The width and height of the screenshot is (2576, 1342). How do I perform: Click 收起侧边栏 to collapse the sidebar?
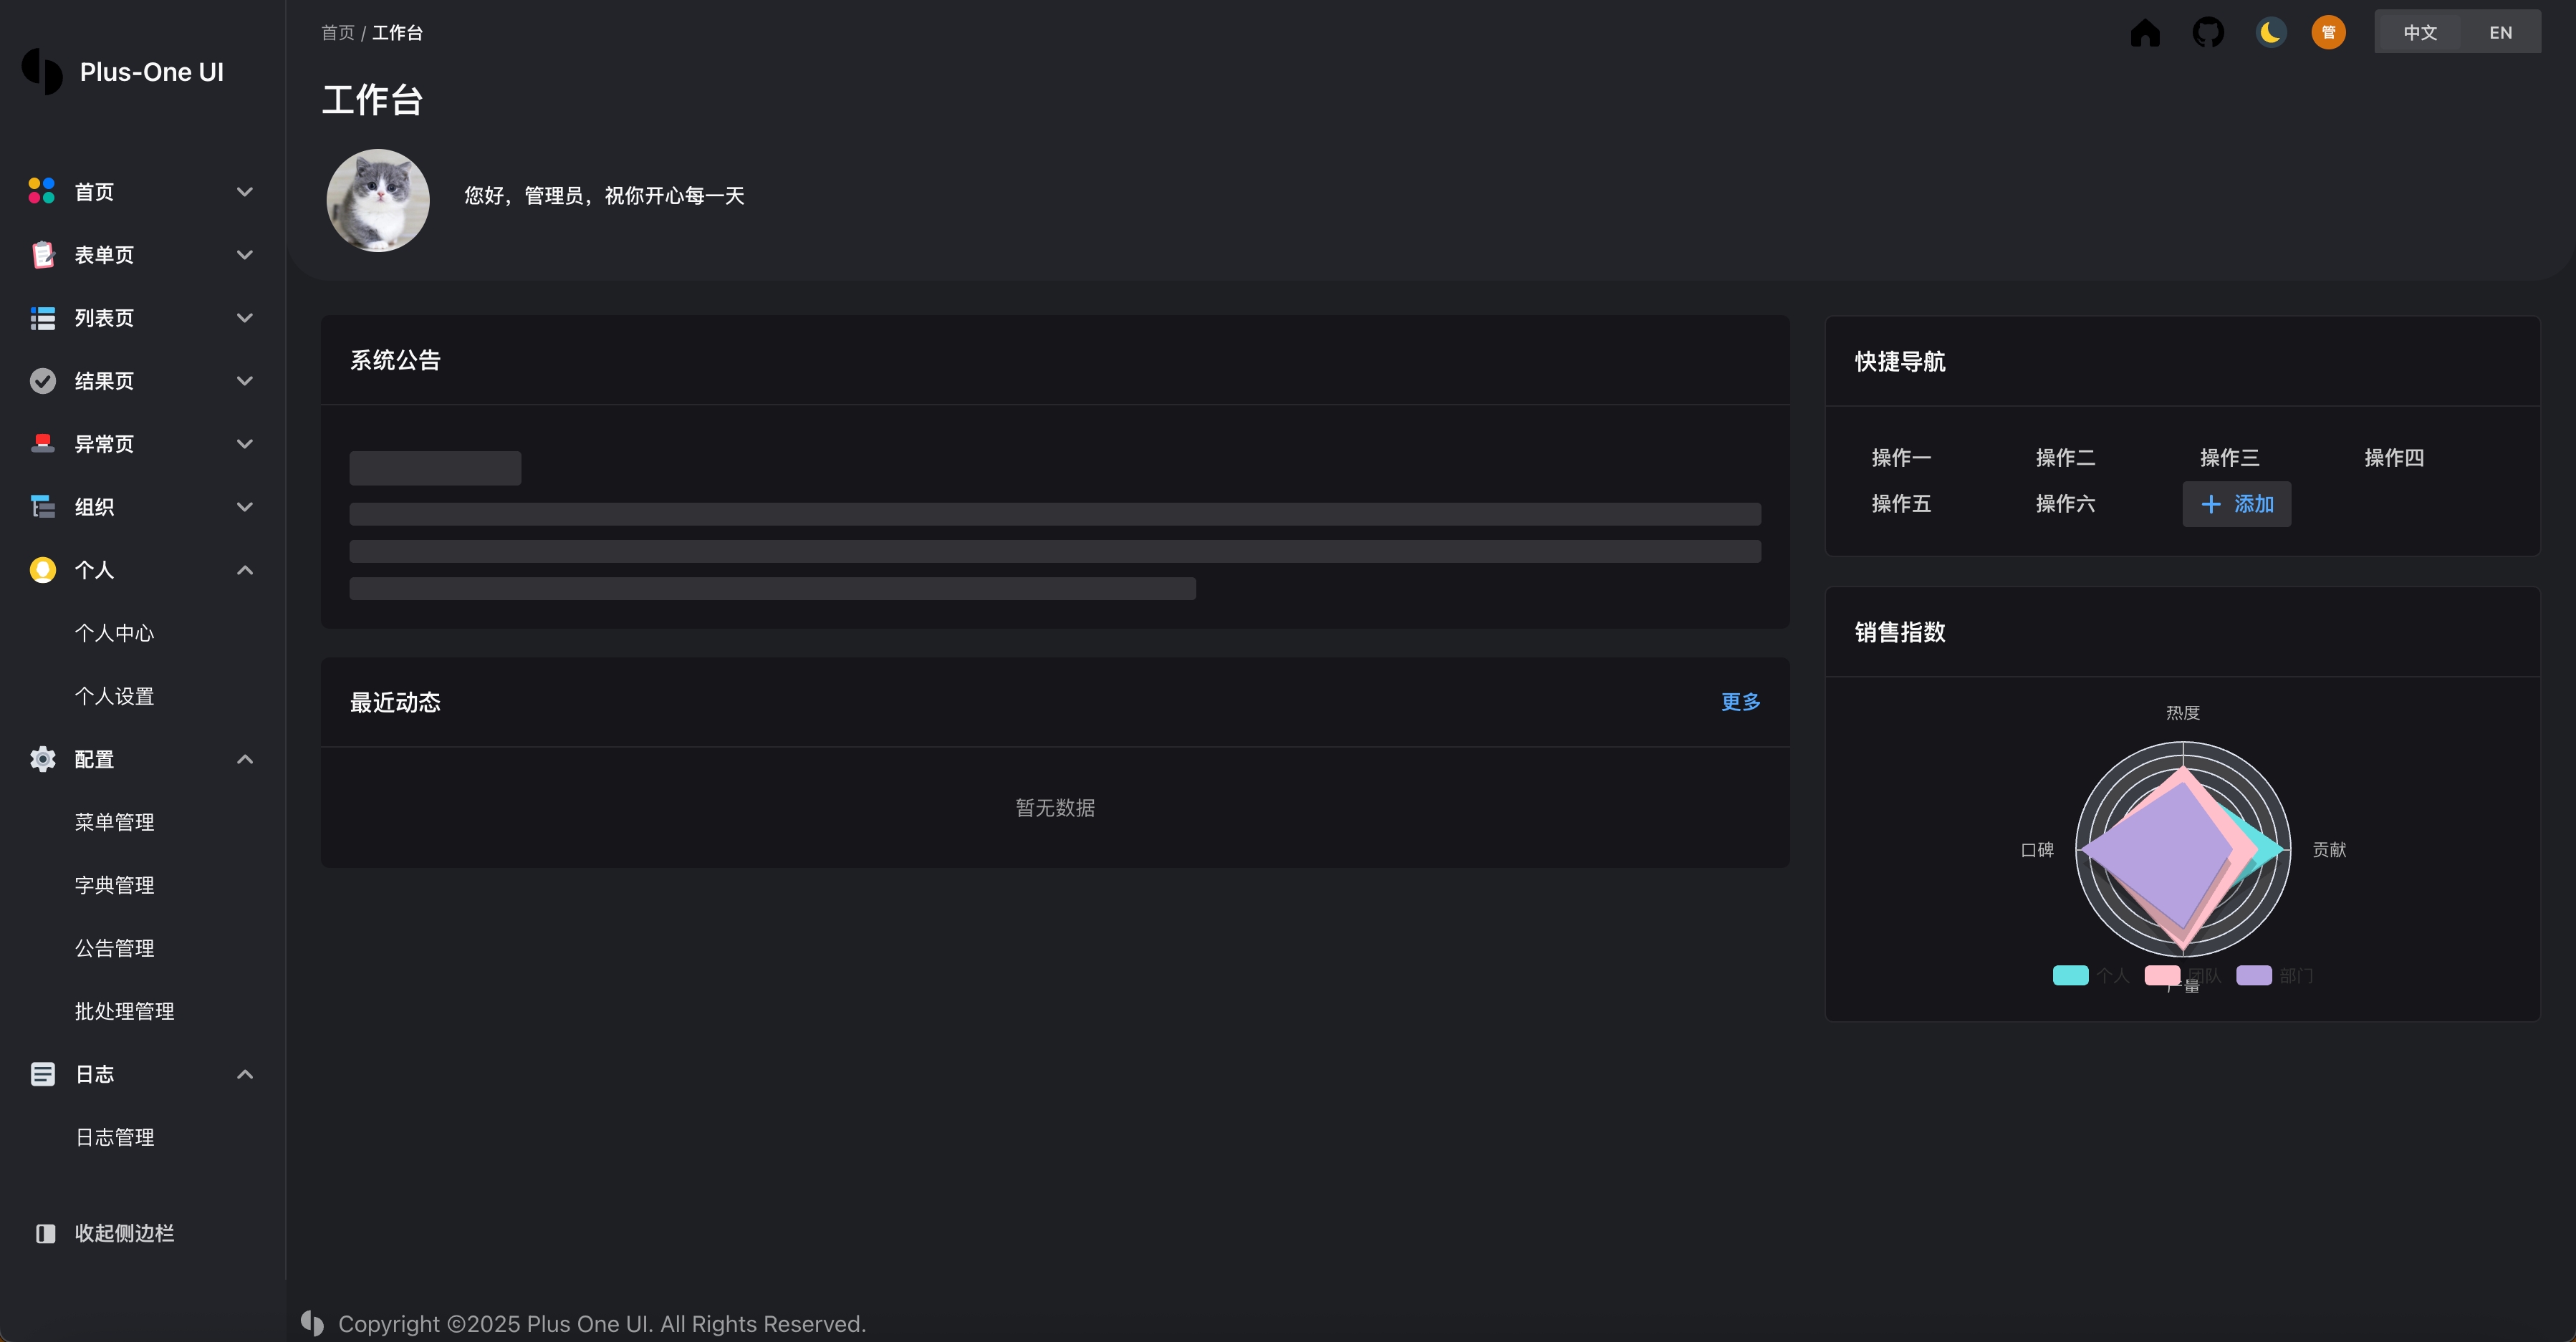124,1233
